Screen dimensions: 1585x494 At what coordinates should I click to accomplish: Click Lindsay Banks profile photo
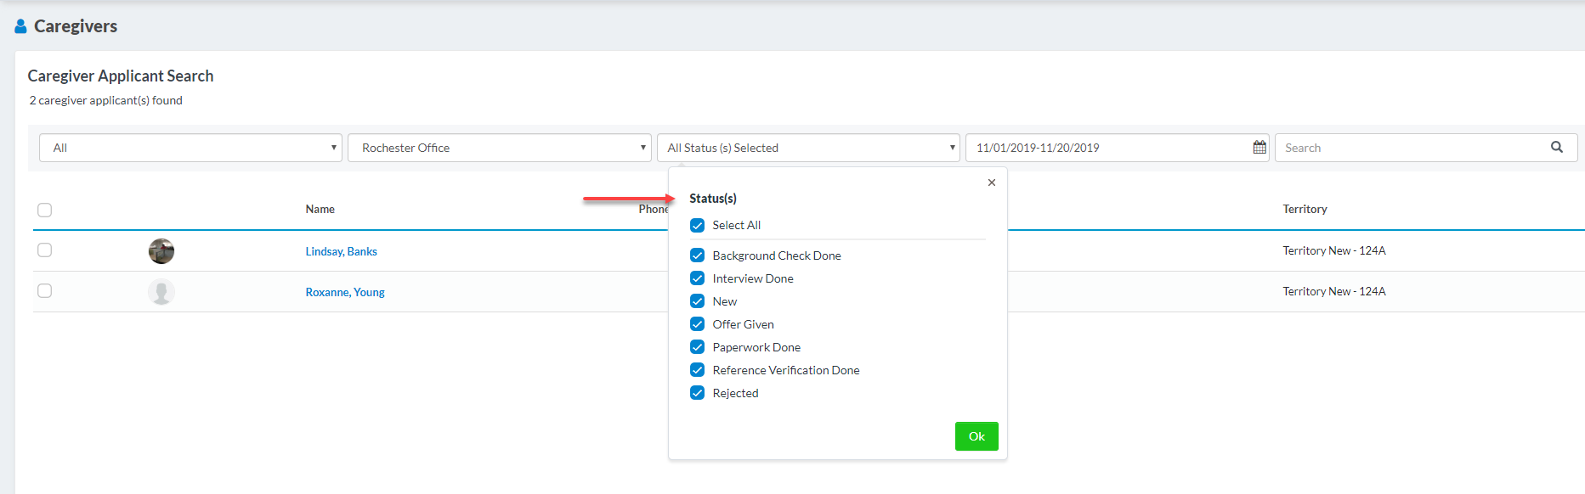click(x=161, y=251)
